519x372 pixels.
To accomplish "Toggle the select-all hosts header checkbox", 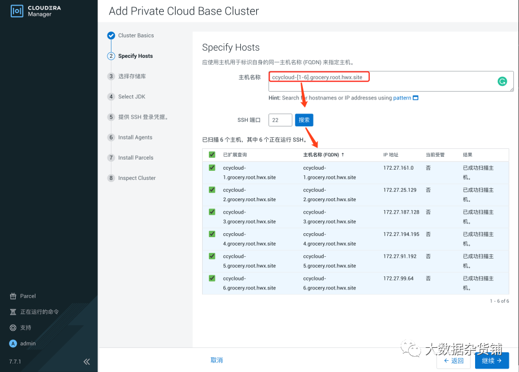I will pyautogui.click(x=212, y=155).
